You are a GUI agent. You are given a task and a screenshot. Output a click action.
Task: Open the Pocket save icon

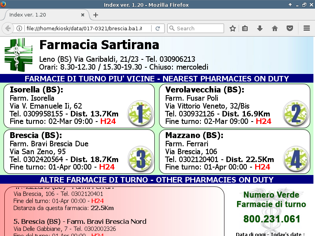click(x=289, y=28)
